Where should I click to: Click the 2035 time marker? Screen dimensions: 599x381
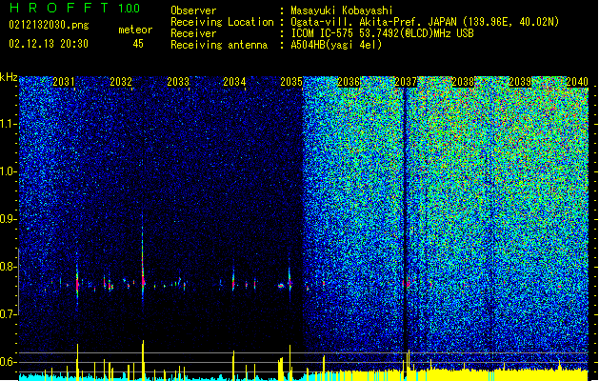(291, 81)
